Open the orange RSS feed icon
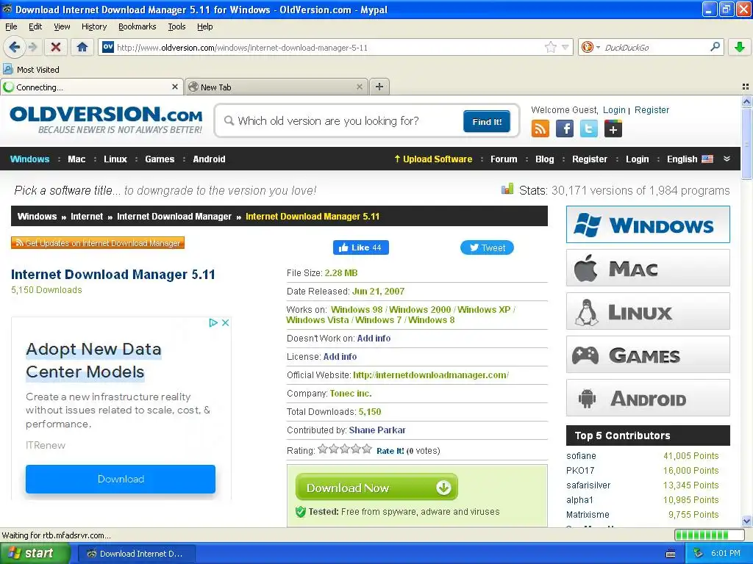 point(540,129)
